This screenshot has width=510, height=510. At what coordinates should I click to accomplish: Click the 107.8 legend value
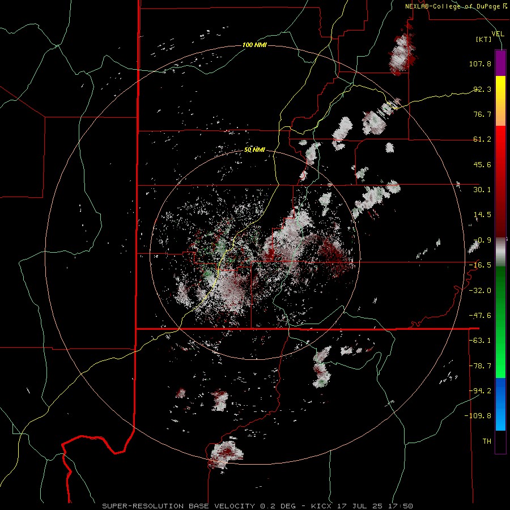tap(480, 63)
